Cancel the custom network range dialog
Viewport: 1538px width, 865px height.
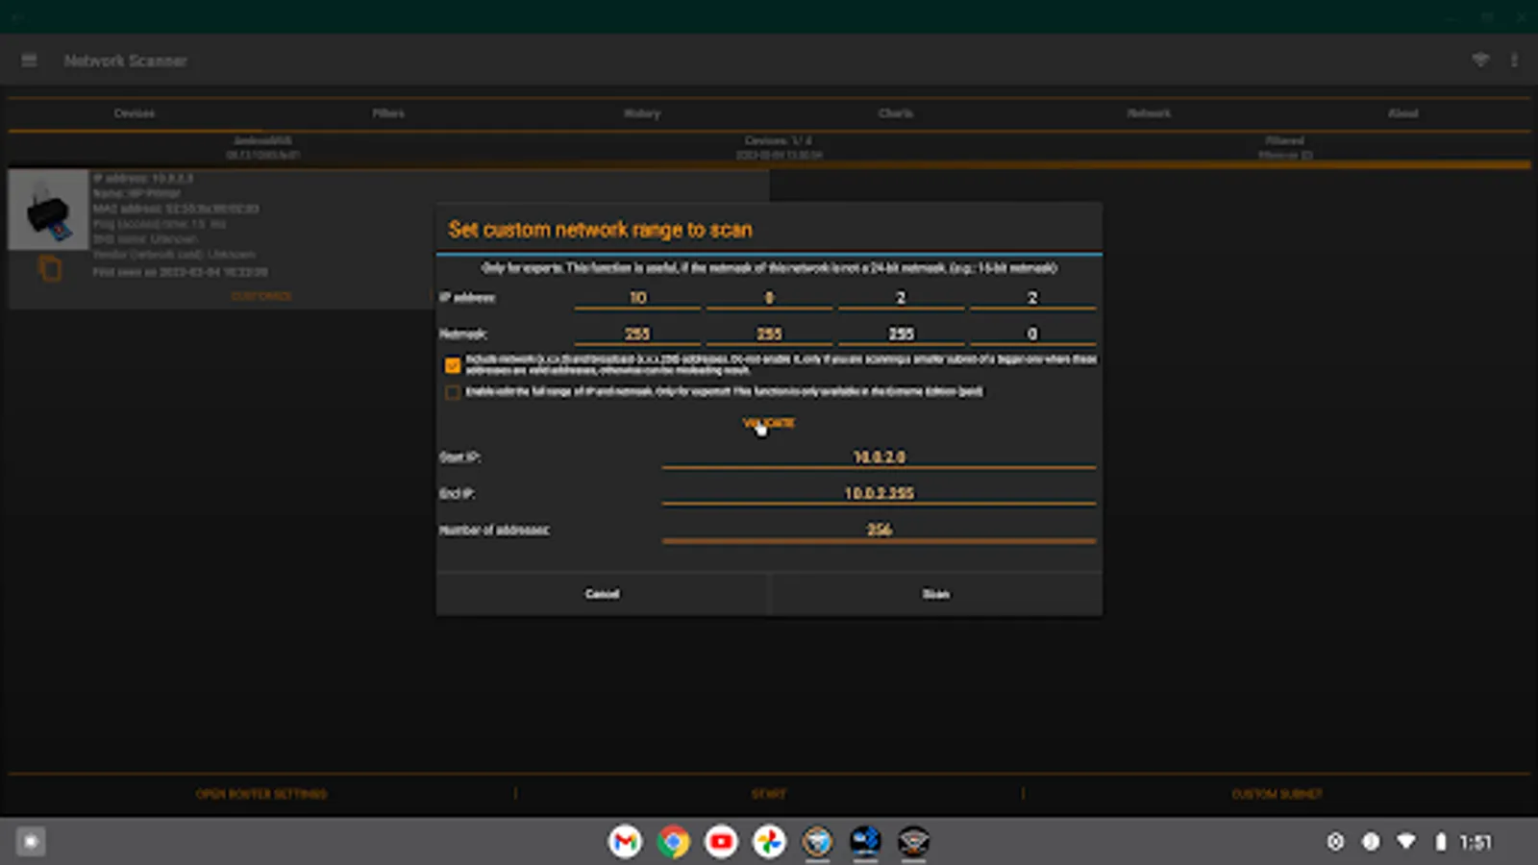[603, 594]
